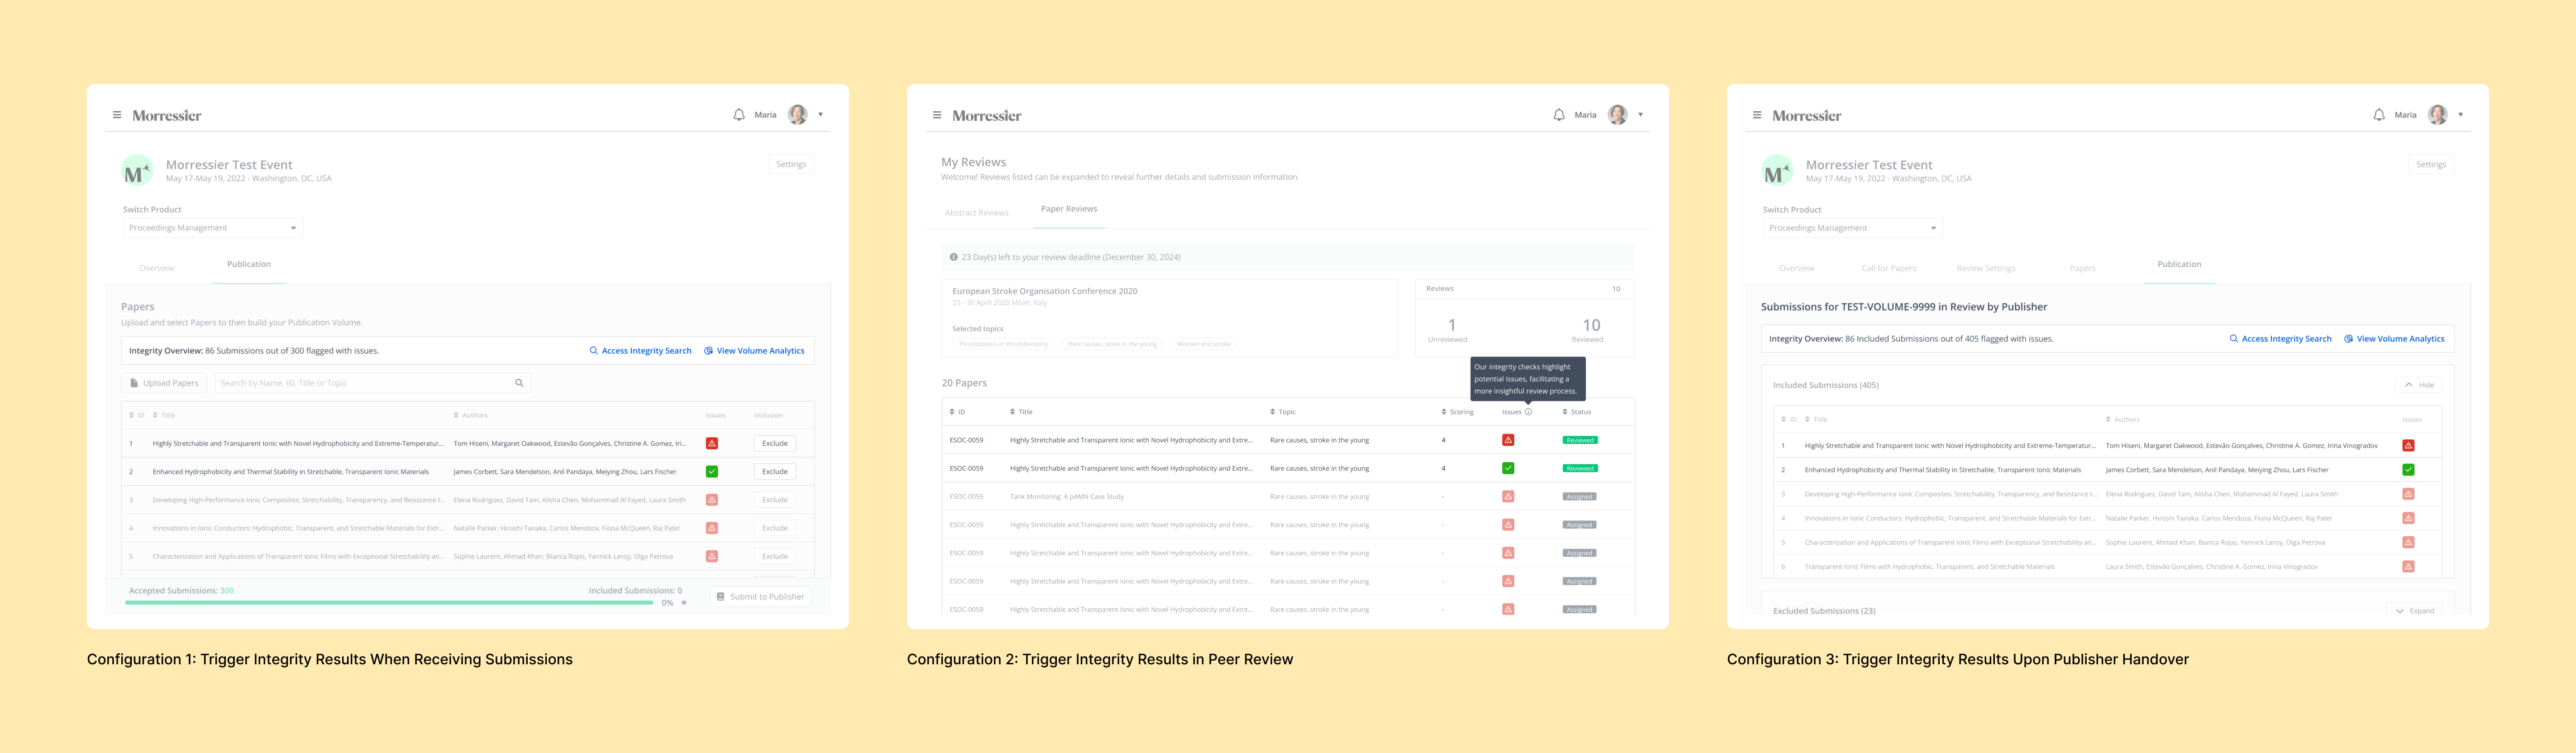Sort by ID column in Configuration 1 table

137,415
